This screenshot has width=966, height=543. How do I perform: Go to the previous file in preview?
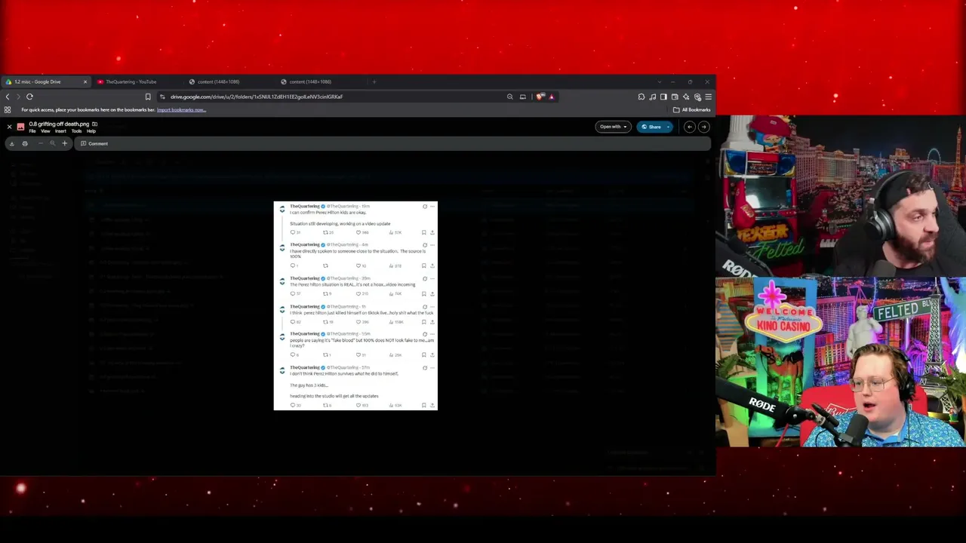pyautogui.click(x=689, y=127)
